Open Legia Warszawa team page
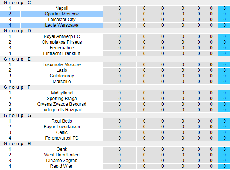 (x=62, y=25)
